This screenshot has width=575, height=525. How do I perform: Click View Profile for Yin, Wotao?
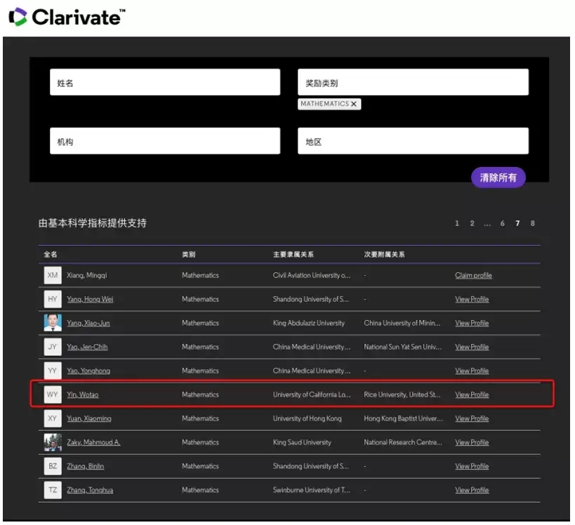pyautogui.click(x=472, y=394)
